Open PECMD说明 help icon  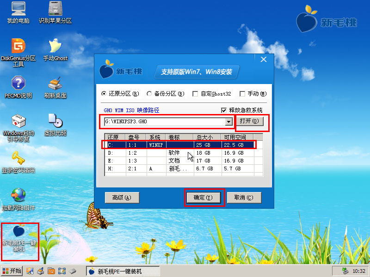(x=18, y=87)
